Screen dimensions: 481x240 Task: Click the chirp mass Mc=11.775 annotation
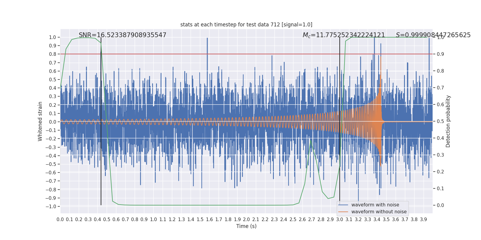pyautogui.click(x=344, y=35)
